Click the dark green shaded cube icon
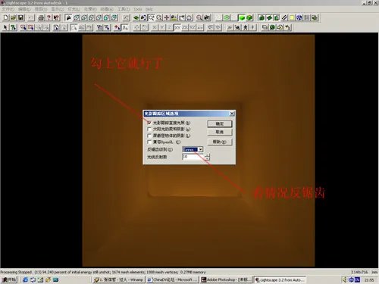 coord(249,17)
